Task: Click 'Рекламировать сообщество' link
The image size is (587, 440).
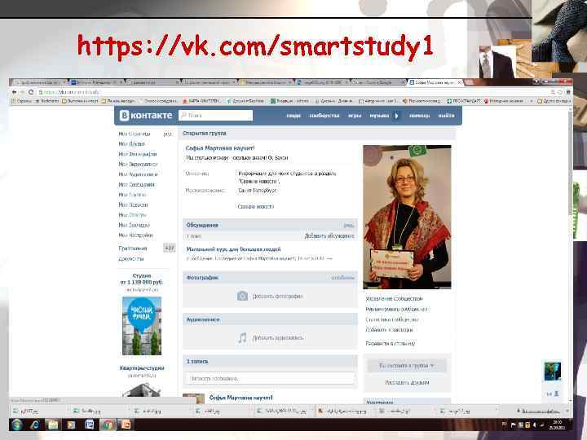Action: pyautogui.click(x=397, y=310)
